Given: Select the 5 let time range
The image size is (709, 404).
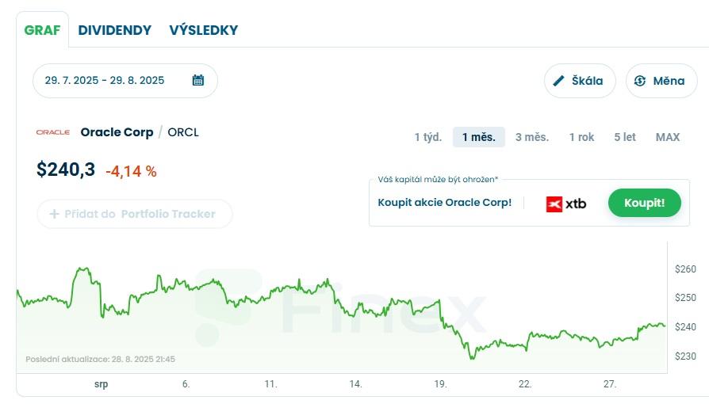Looking at the screenshot, I should (x=624, y=137).
